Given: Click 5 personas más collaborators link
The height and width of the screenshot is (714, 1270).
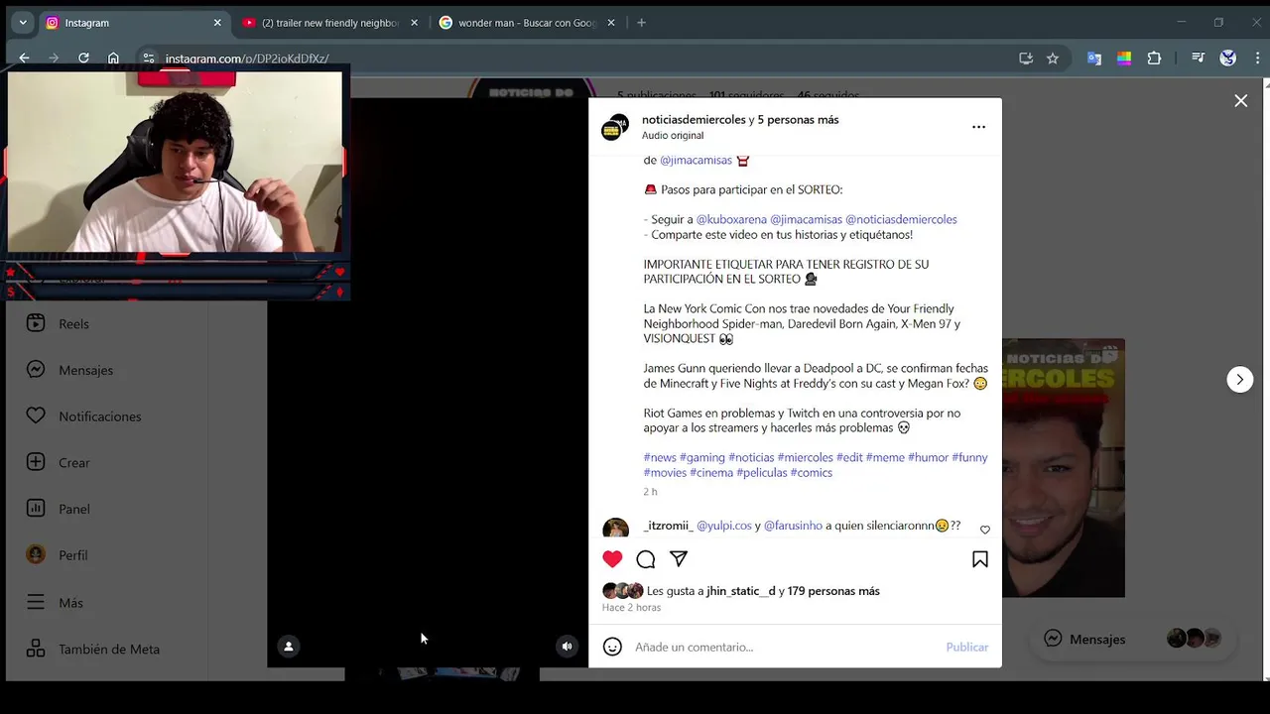Looking at the screenshot, I should pyautogui.click(x=798, y=119).
